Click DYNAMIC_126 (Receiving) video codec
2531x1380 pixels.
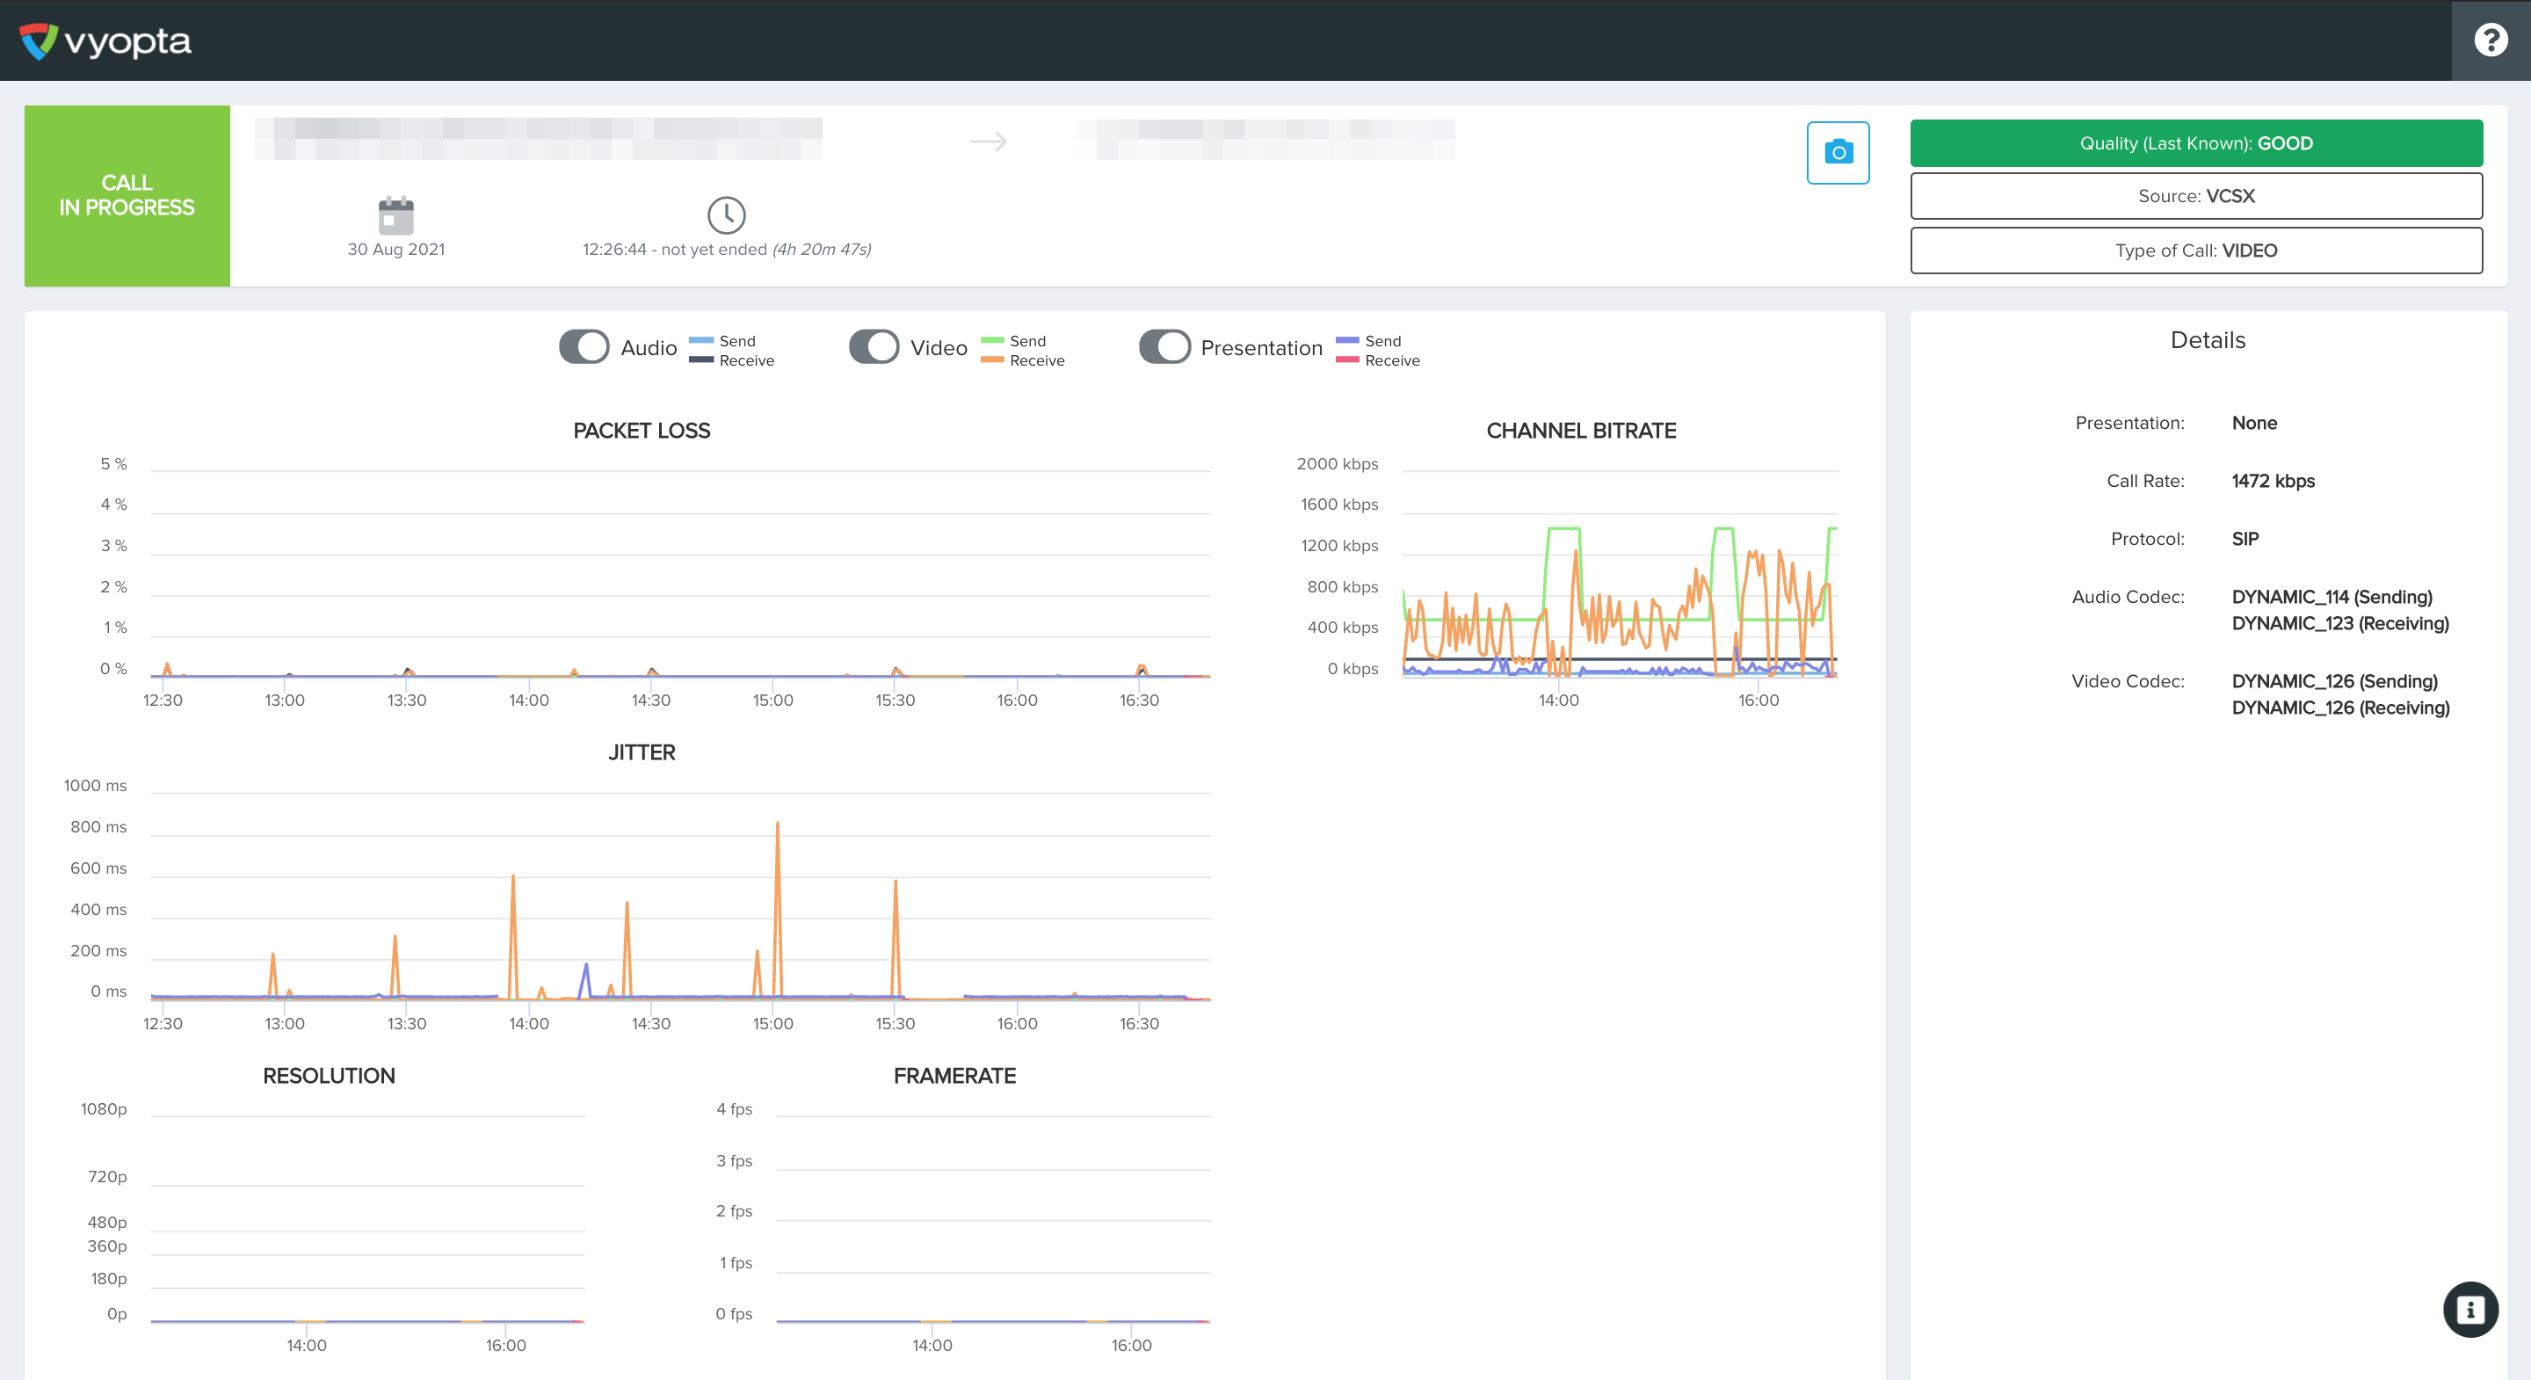(x=2340, y=708)
